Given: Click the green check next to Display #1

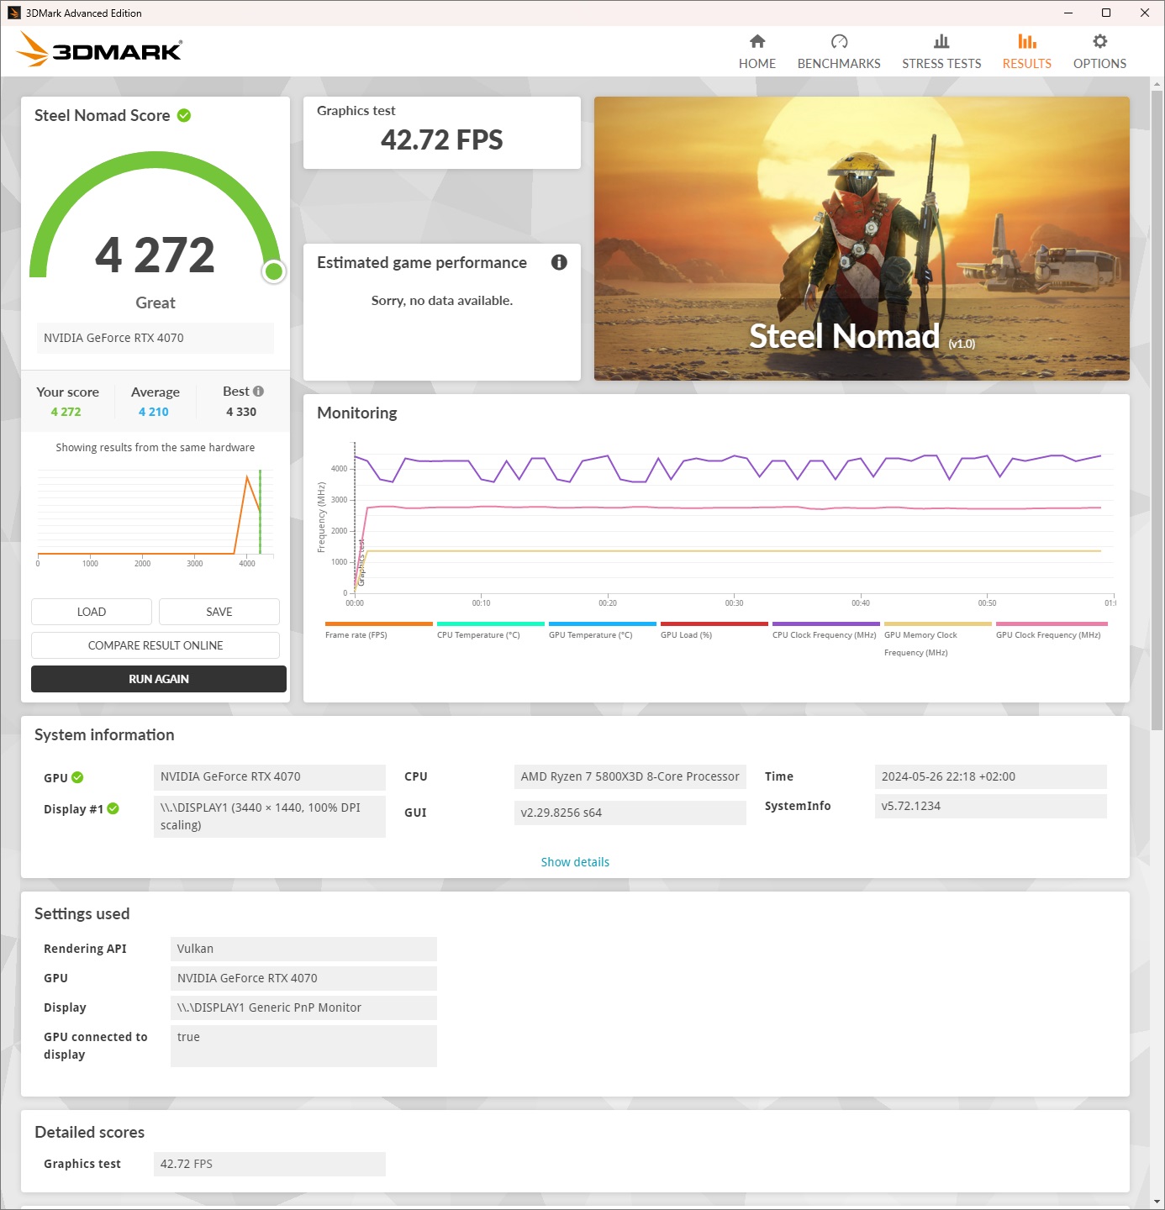Looking at the screenshot, I should coord(113,808).
